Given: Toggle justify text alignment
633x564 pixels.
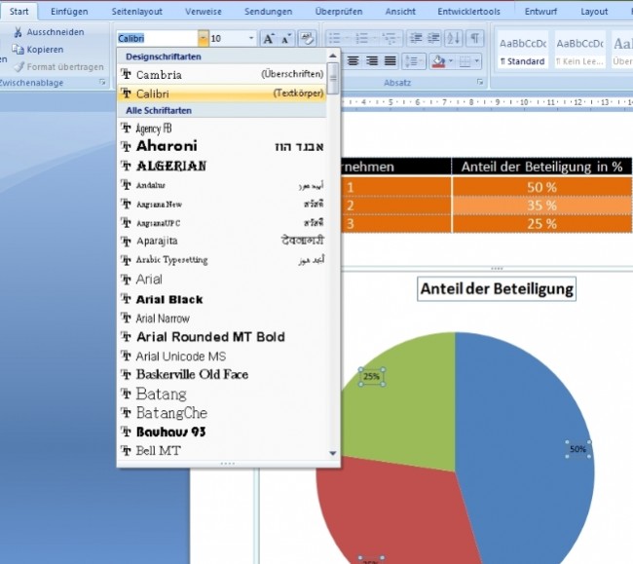Looking at the screenshot, I should click(390, 61).
